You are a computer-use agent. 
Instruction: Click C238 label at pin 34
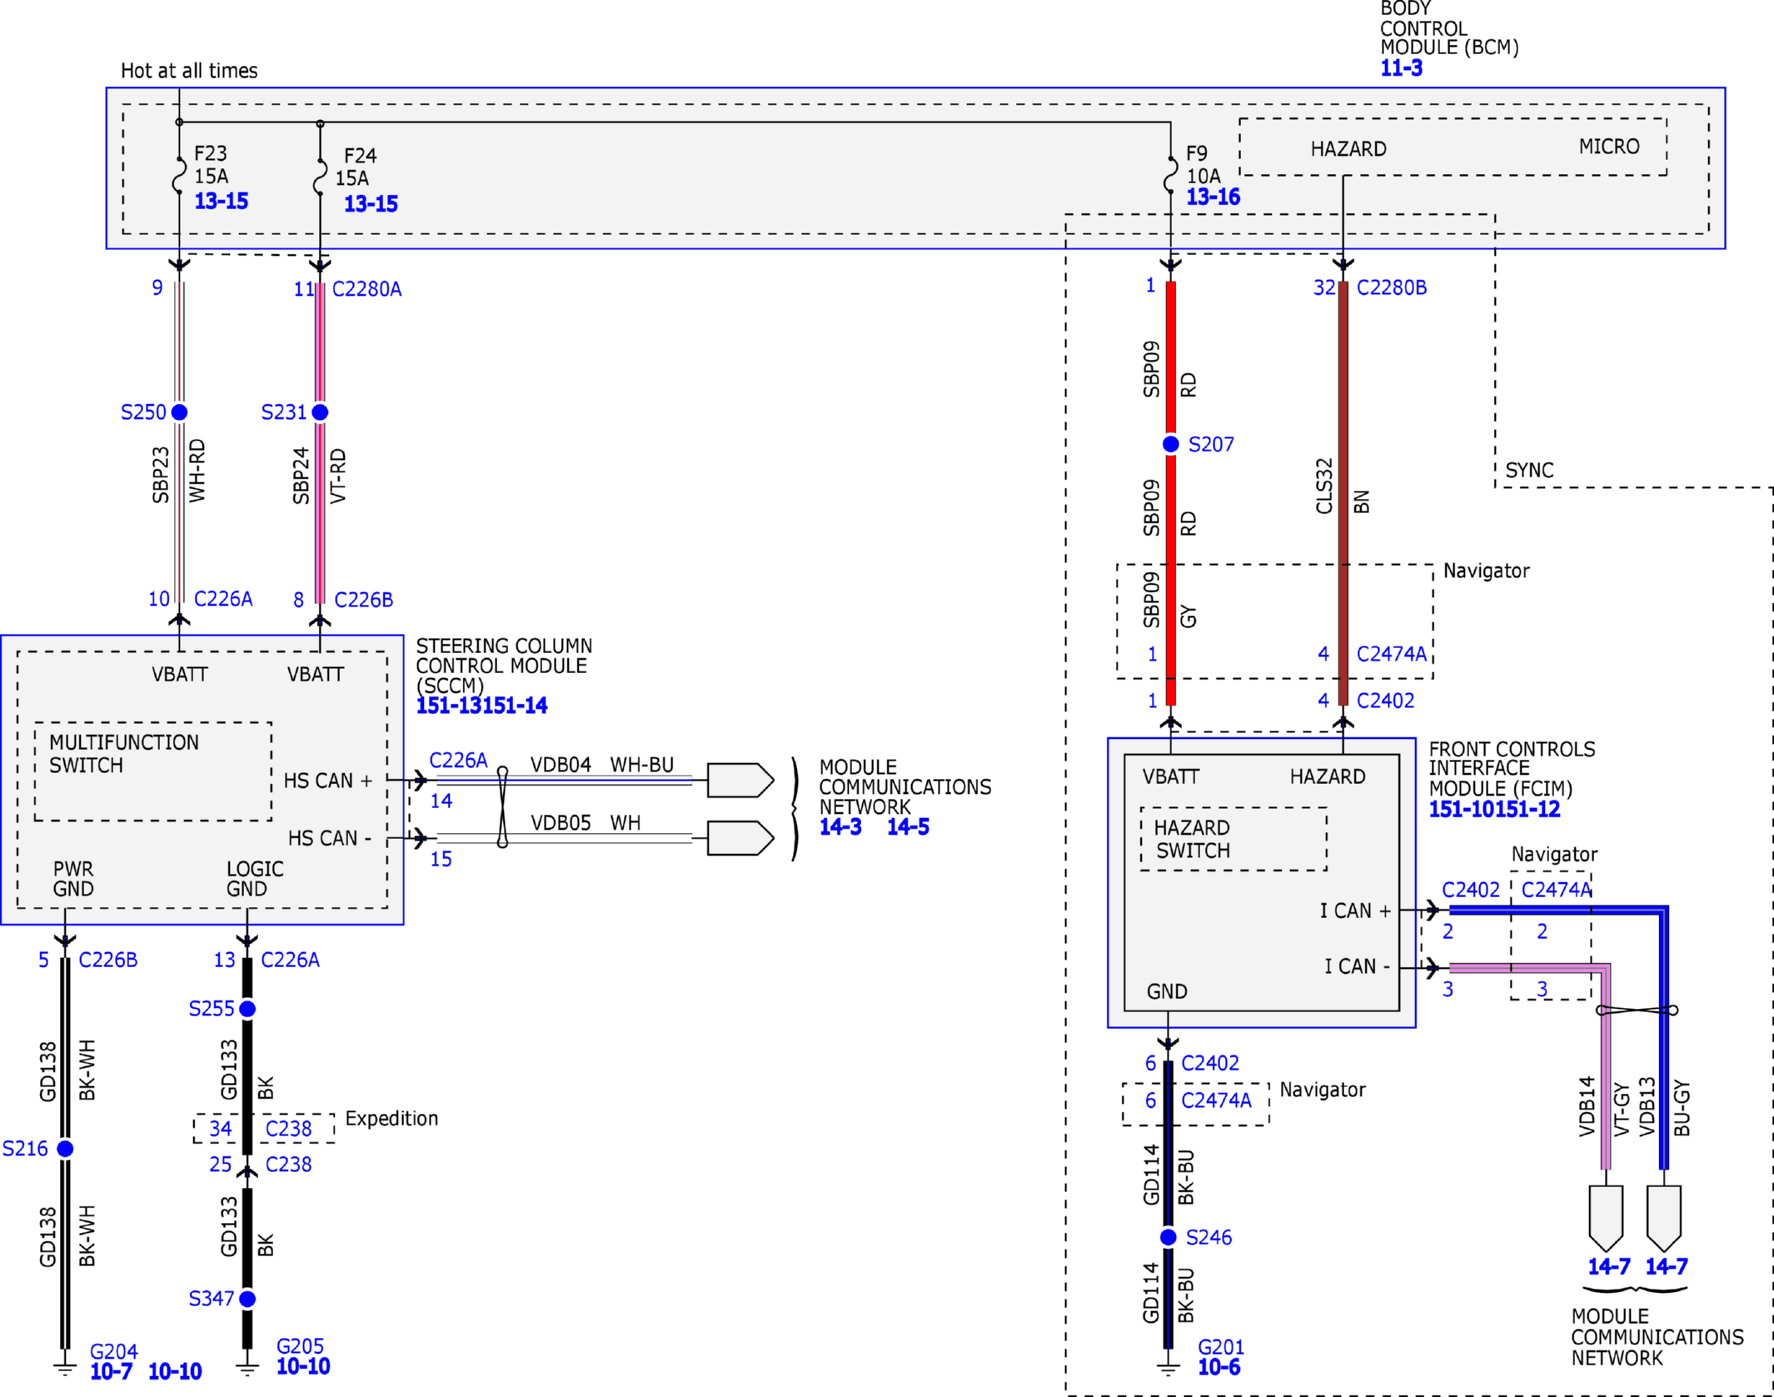[x=288, y=1129]
